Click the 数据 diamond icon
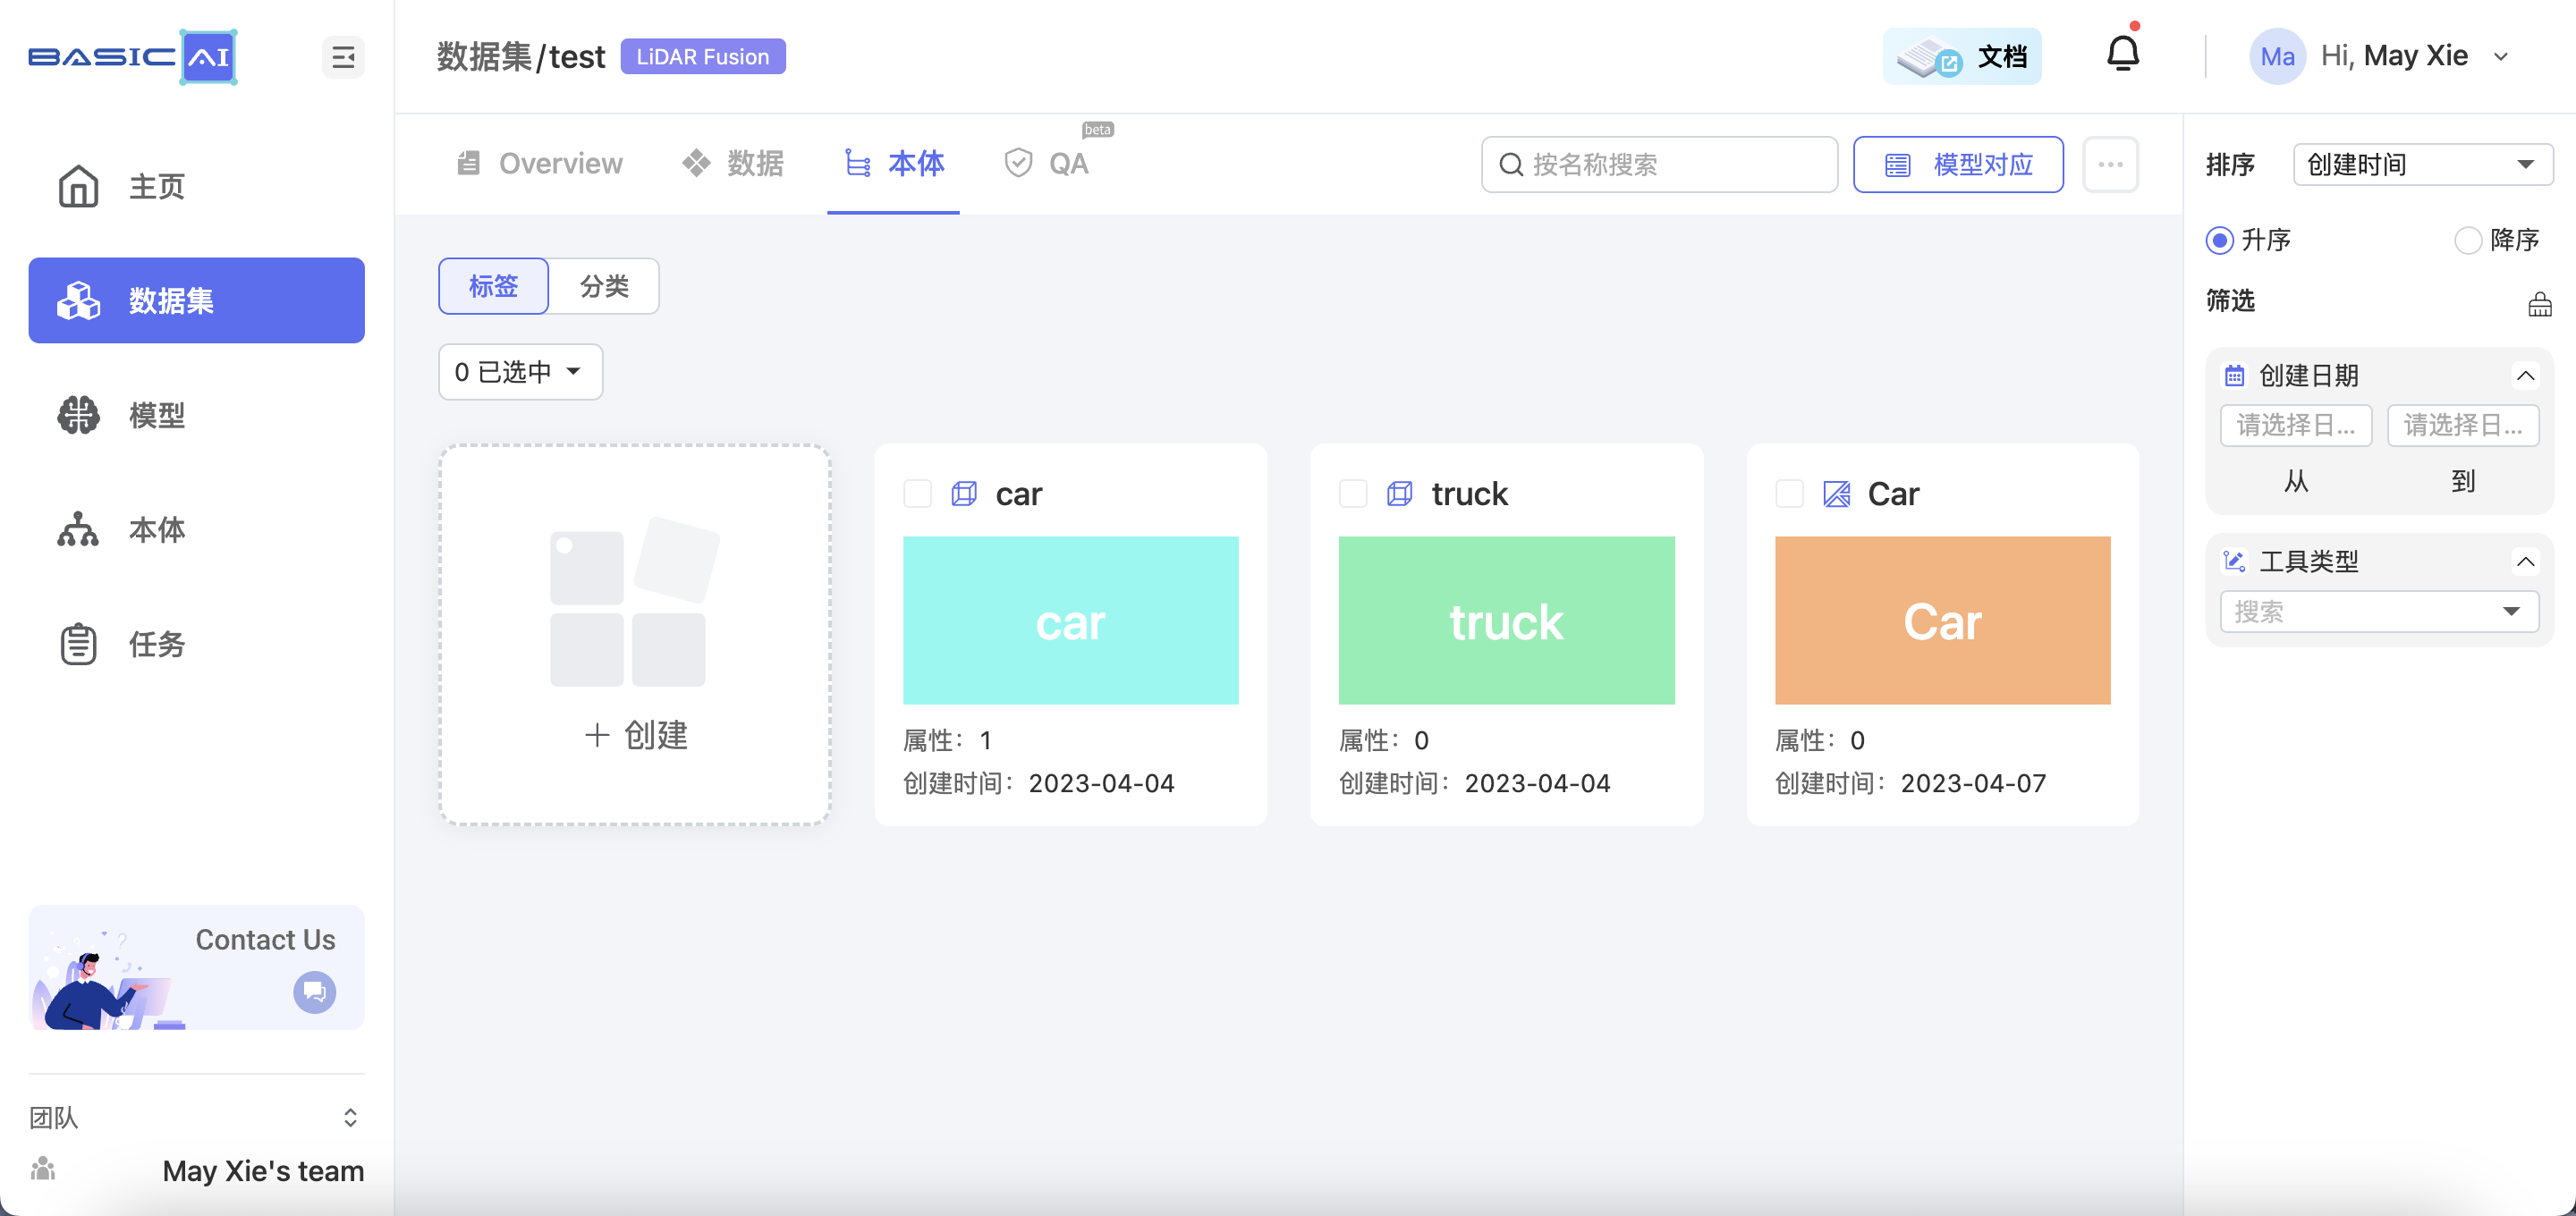Screen dimensions: 2576x1216 pyautogui.click(x=696, y=163)
